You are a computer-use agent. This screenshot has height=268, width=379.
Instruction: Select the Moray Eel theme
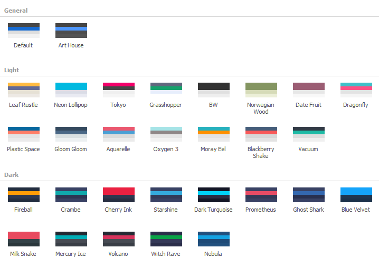pyautogui.click(x=213, y=134)
